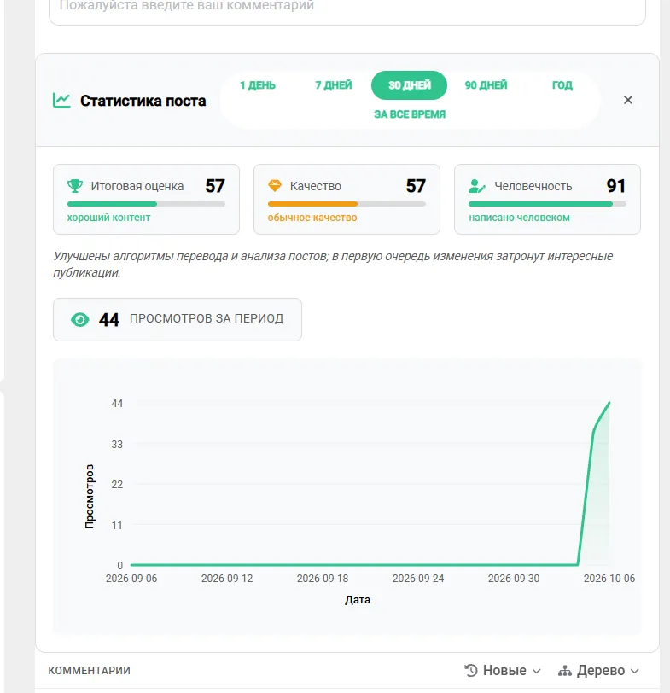Click the orange Качество progress bar

(x=347, y=204)
